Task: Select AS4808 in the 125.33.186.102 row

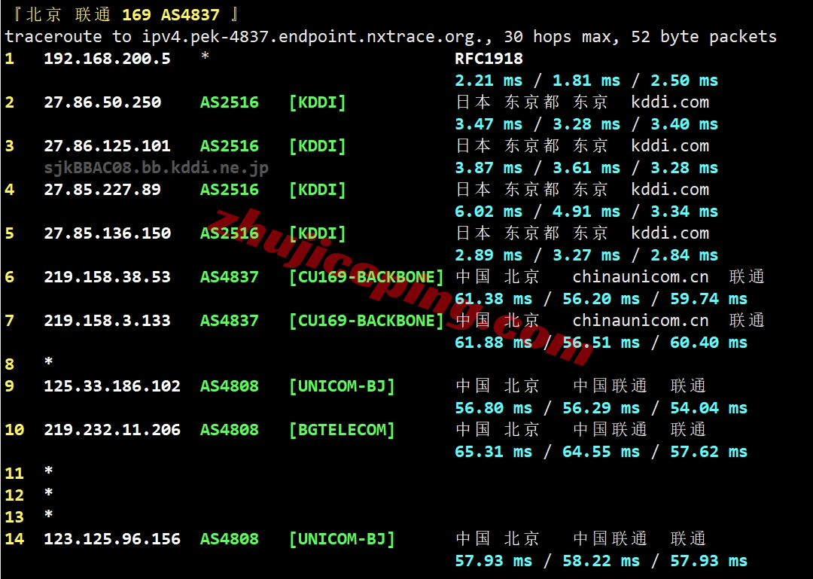Action: (x=229, y=386)
